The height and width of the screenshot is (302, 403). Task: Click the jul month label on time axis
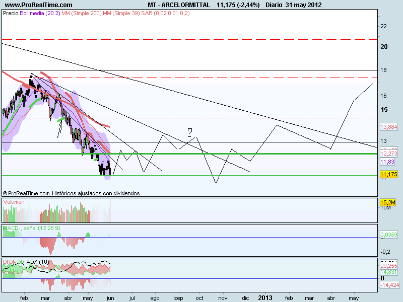pos(132,298)
